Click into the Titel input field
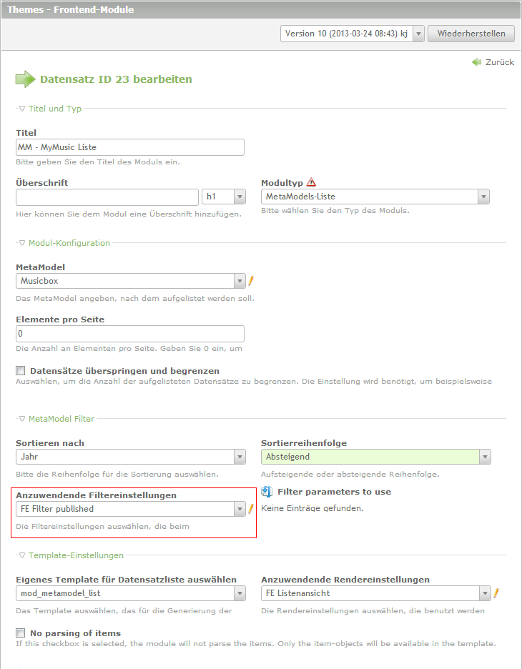 (x=130, y=147)
